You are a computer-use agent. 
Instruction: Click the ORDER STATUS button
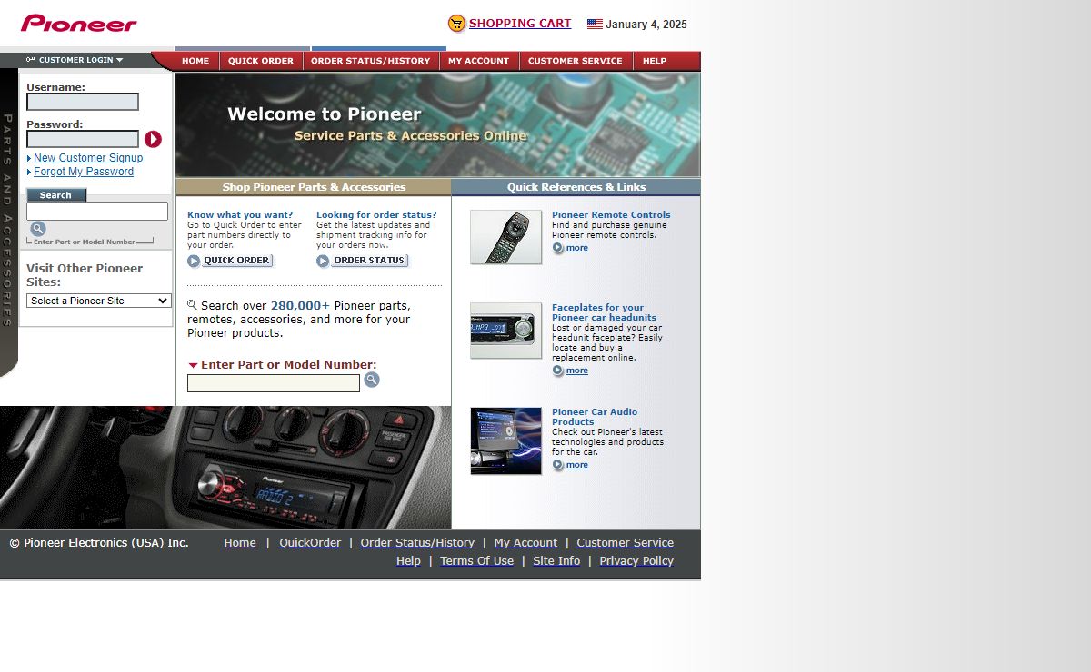click(369, 261)
